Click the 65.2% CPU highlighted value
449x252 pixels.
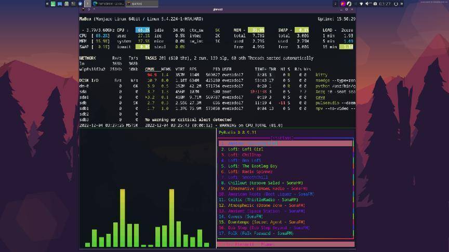point(142,30)
